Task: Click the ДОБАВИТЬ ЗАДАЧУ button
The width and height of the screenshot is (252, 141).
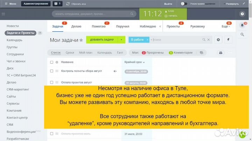Action: point(102,40)
